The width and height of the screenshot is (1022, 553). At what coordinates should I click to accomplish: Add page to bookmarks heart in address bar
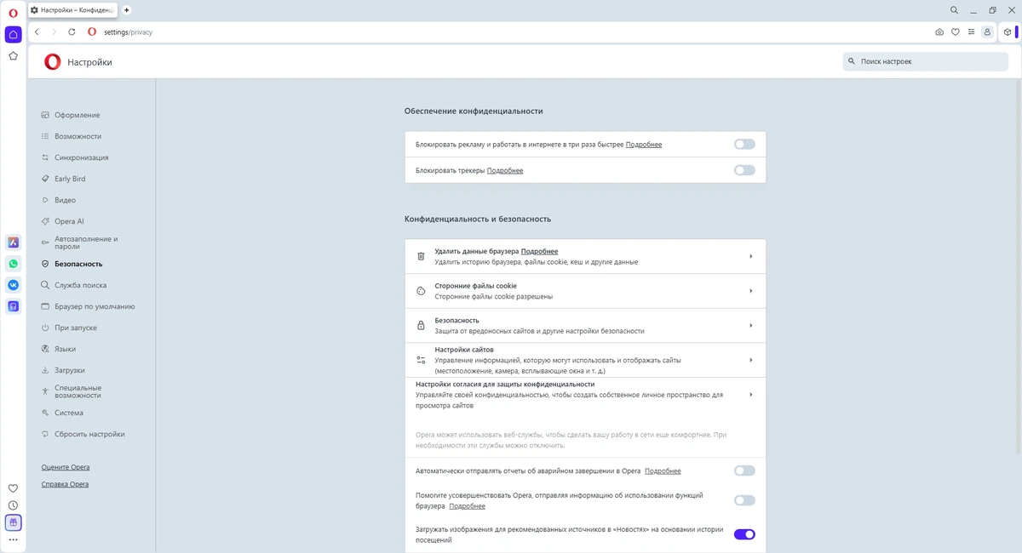pos(956,31)
